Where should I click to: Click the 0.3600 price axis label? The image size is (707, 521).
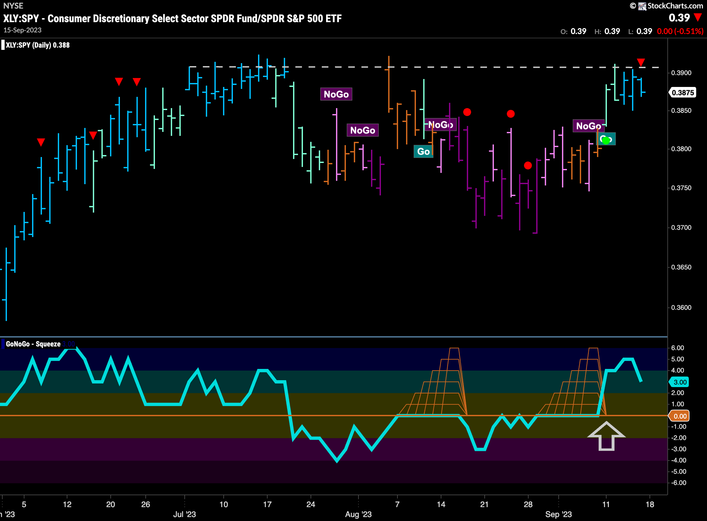pyautogui.click(x=681, y=307)
